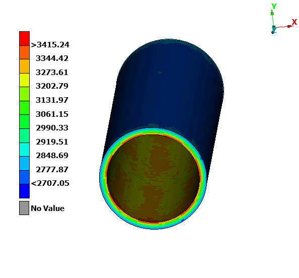Click the legend value 3131.97
The width and height of the screenshot is (299, 278).
coord(52,100)
